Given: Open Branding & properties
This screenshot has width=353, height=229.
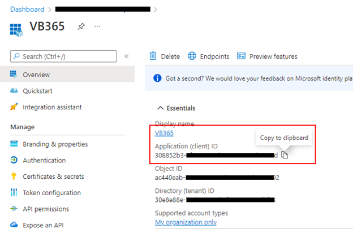Looking at the screenshot, I should point(55,144).
